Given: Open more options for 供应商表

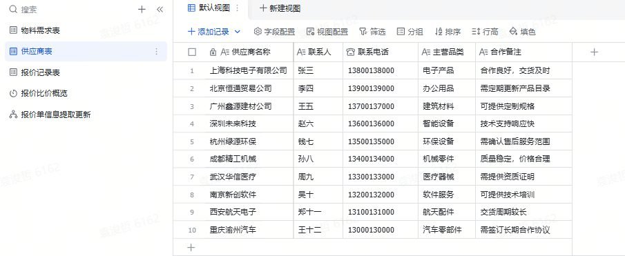Looking at the screenshot, I should coord(156,51).
